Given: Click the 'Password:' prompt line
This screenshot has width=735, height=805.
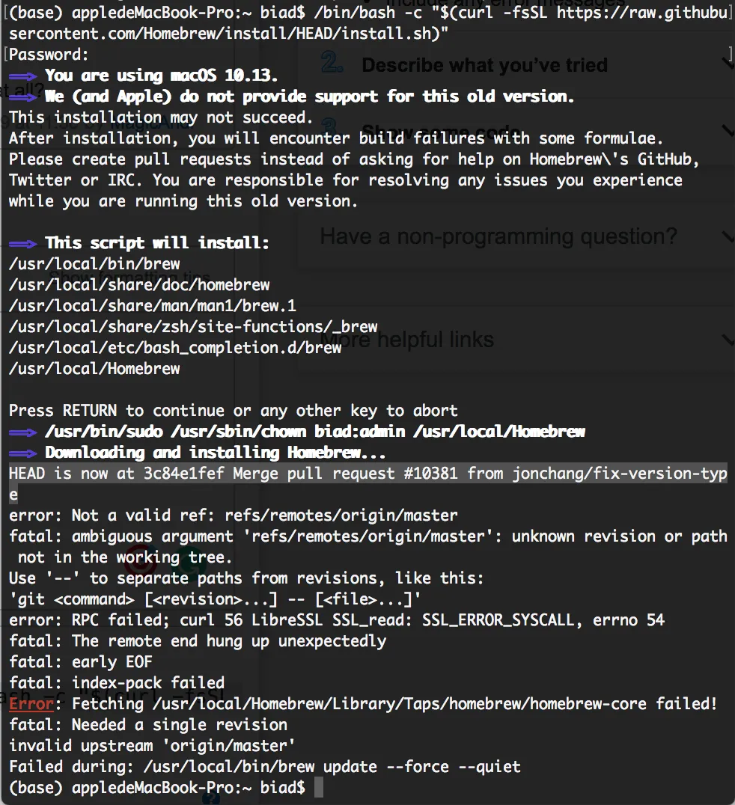Looking at the screenshot, I should coord(49,55).
